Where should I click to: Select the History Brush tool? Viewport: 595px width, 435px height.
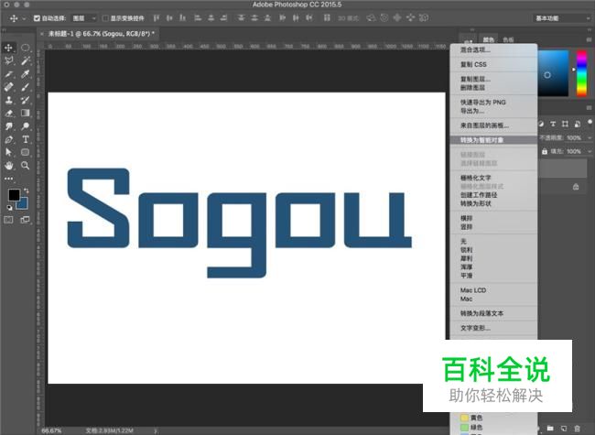click(25, 100)
